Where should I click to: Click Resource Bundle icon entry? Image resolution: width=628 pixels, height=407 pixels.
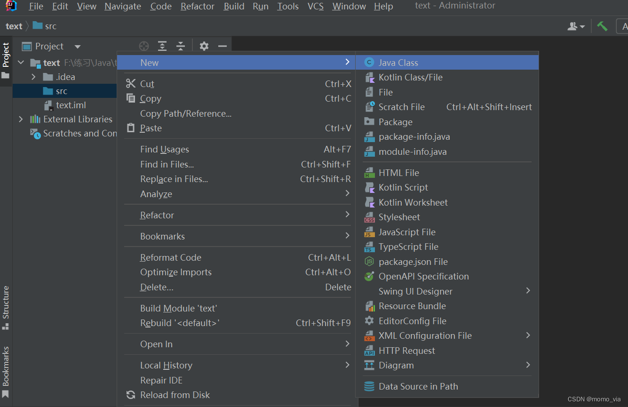(x=370, y=306)
